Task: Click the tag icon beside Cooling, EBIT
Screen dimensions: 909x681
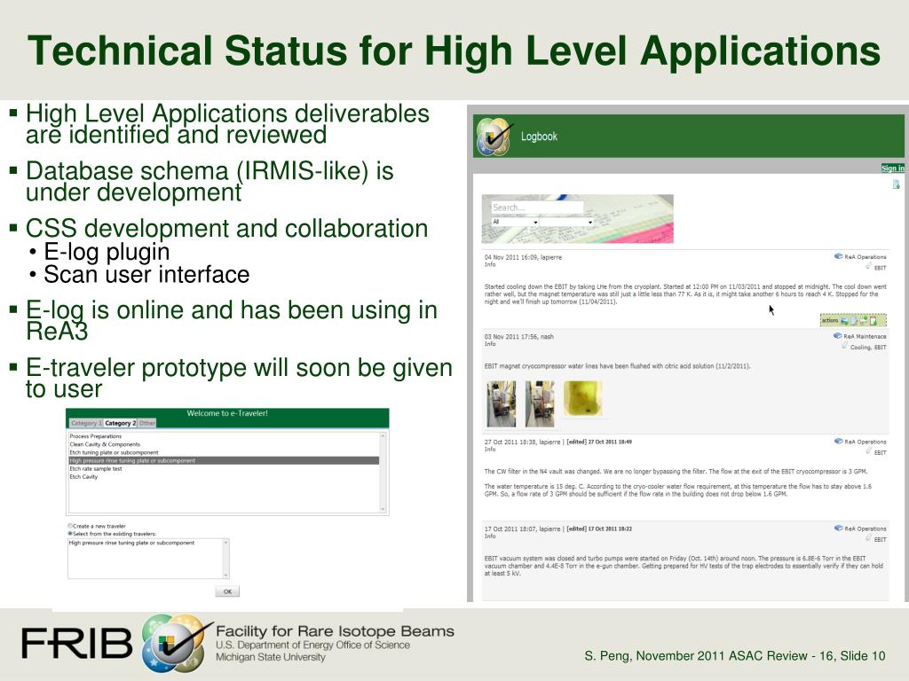Action: coord(843,347)
